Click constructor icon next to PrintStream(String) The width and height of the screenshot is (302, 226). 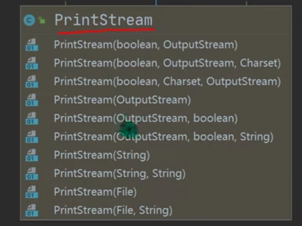[32, 155]
